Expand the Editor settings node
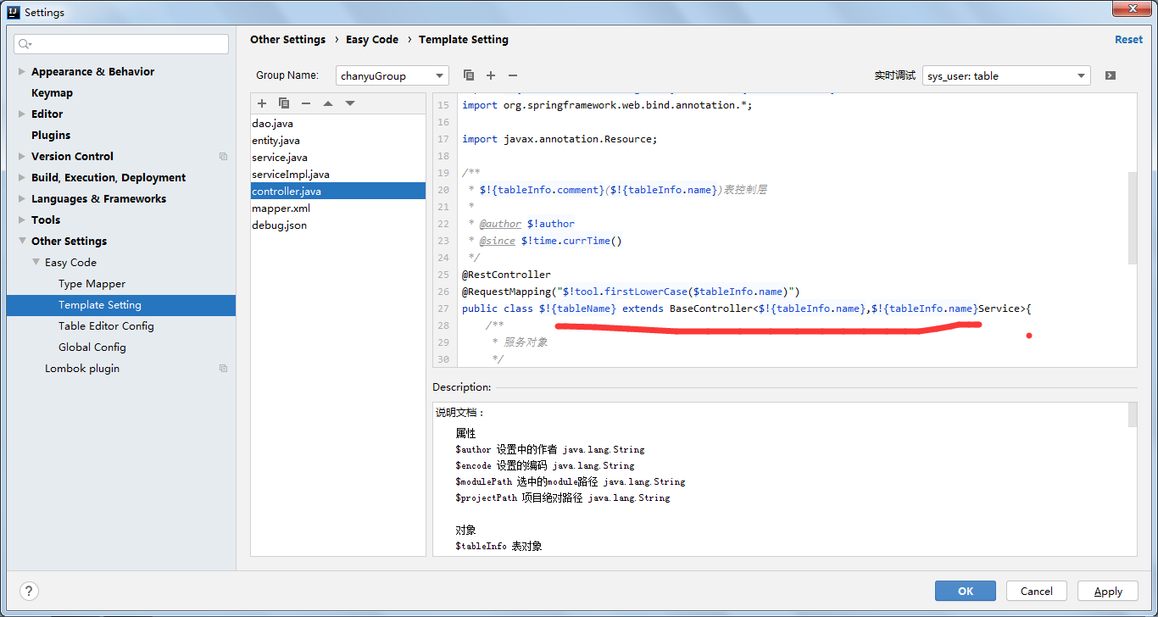Image resolution: width=1158 pixels, height=617 pixels. pyautogui.click(x=22, y=114)
